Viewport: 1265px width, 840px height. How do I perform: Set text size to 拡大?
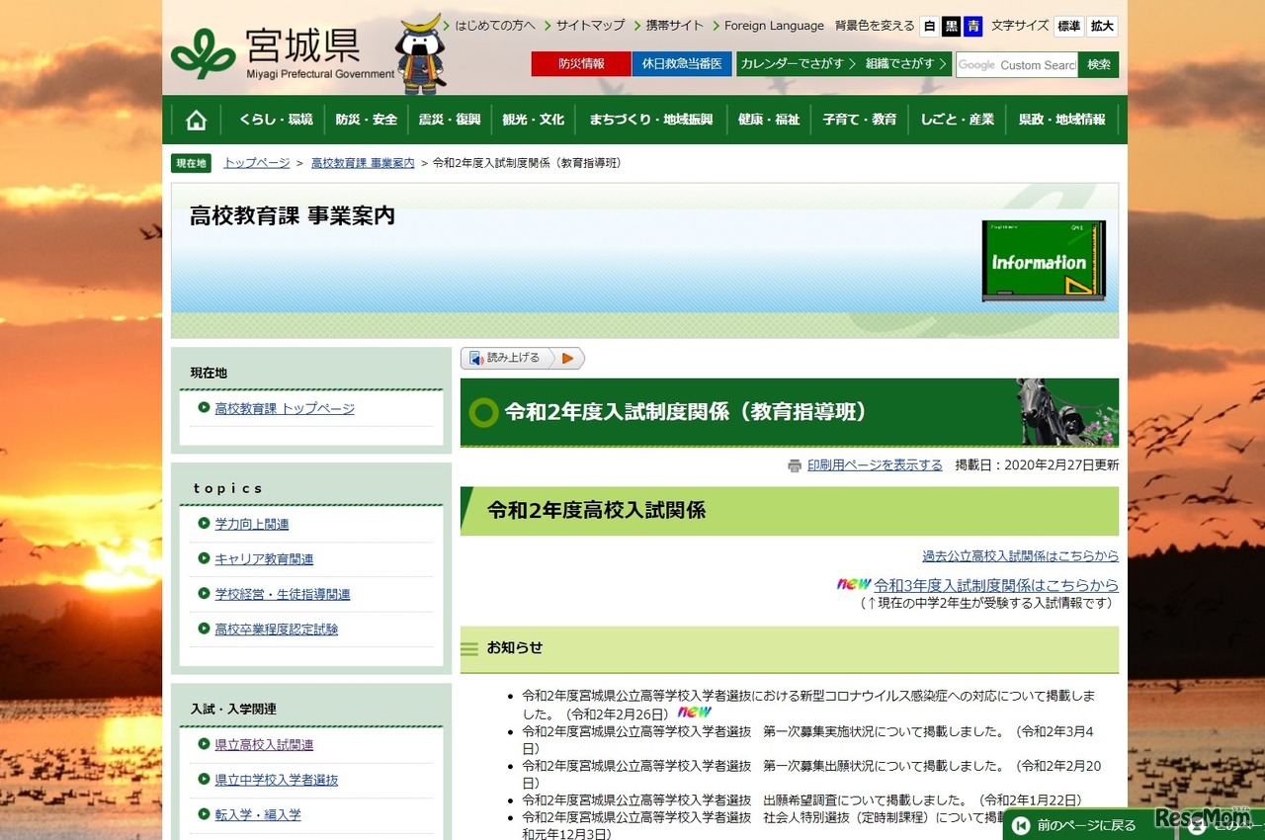1102,26
